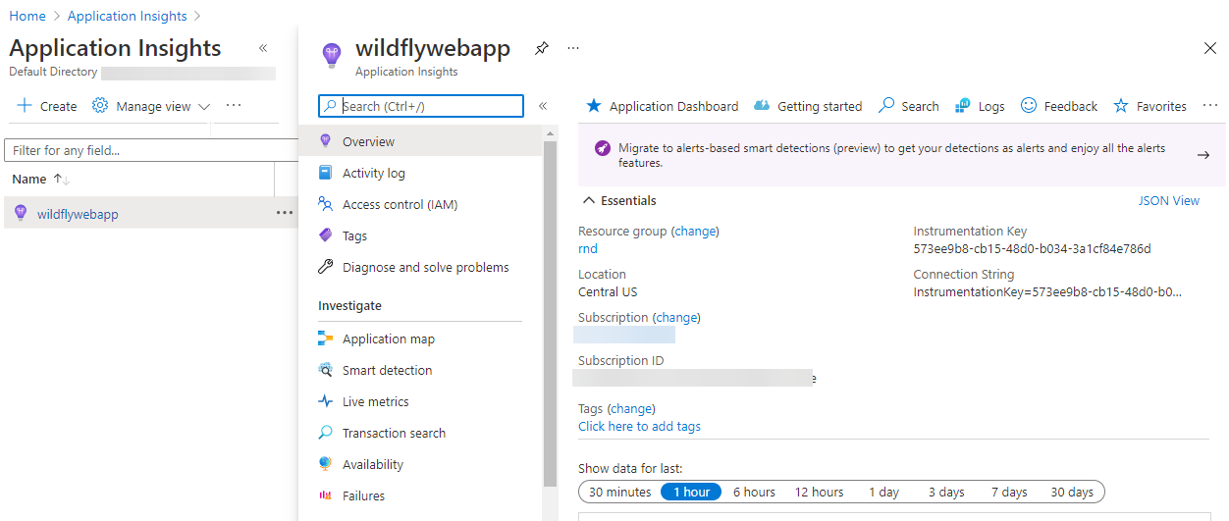Click the Transaction search icon
Screen dimensions: 1229x521
pyautogui.click(x=326, y=433)
